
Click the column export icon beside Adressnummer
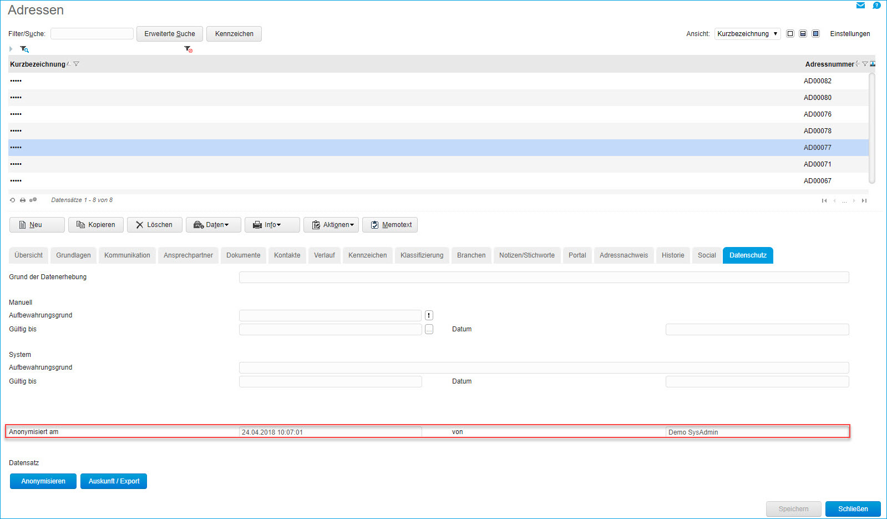[x=873, y=64]
